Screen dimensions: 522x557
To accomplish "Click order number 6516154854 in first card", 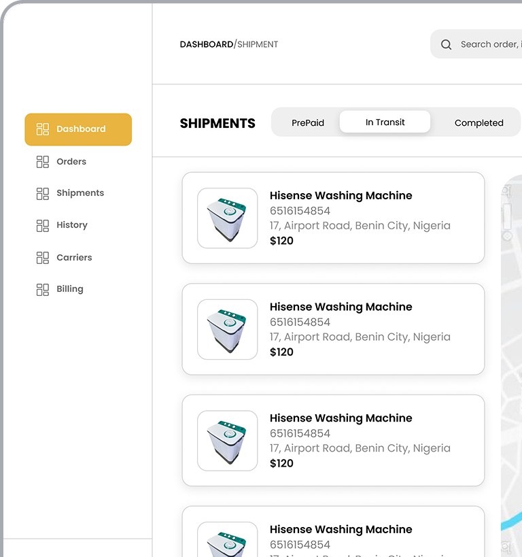I will (300, 211).
